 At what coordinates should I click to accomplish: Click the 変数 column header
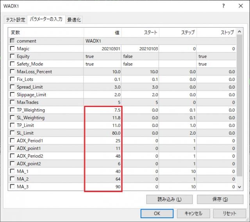(46, 33)
